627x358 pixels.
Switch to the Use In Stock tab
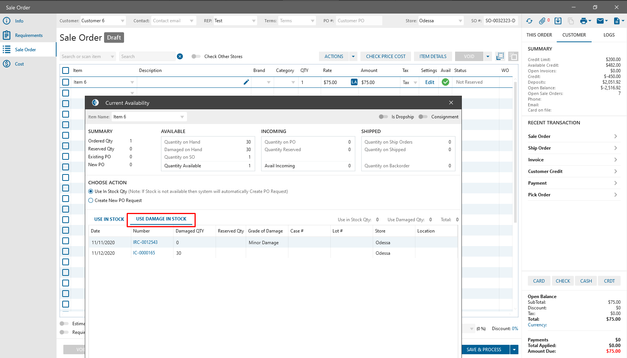[x=109, y=219]
